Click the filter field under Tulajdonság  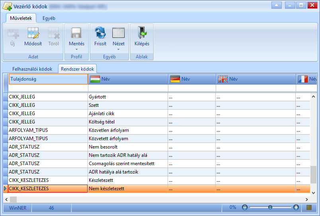click(48, 89)
